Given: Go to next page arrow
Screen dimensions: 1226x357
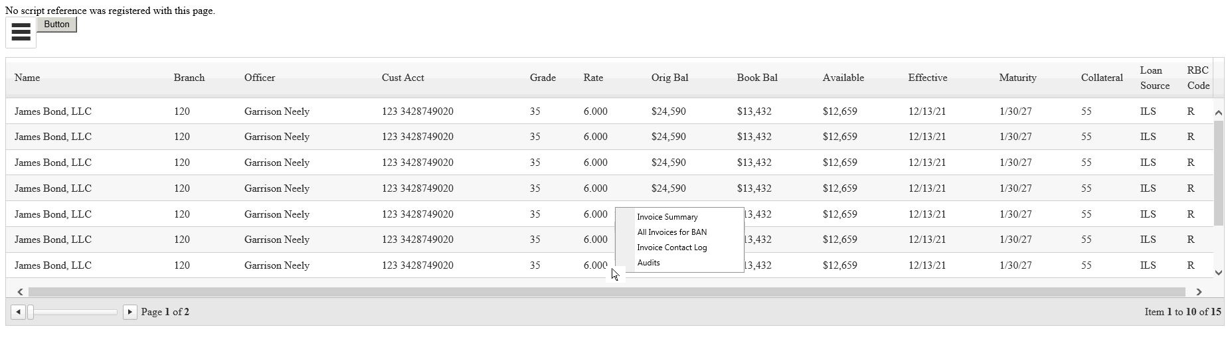Looking at the screenshot, I should 130,312.
